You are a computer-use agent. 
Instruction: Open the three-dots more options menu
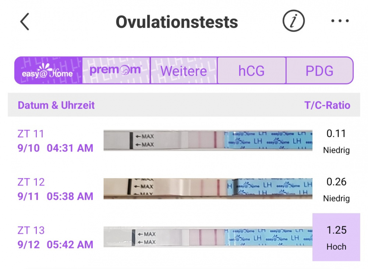click(340, 21)
